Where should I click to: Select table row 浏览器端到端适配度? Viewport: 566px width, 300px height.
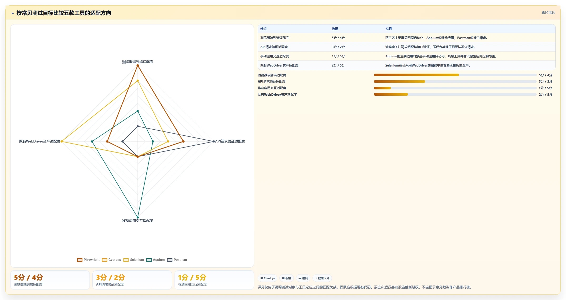[x=406, y=38]
